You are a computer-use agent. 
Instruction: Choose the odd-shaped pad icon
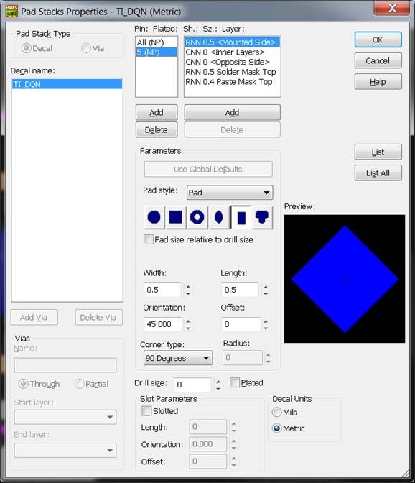point(262,217)
